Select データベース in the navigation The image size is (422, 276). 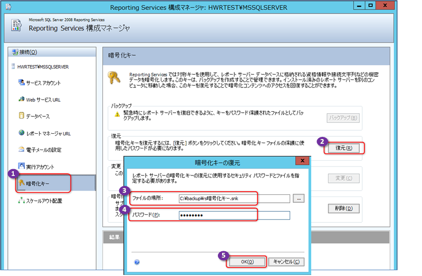tap(38, 116)
